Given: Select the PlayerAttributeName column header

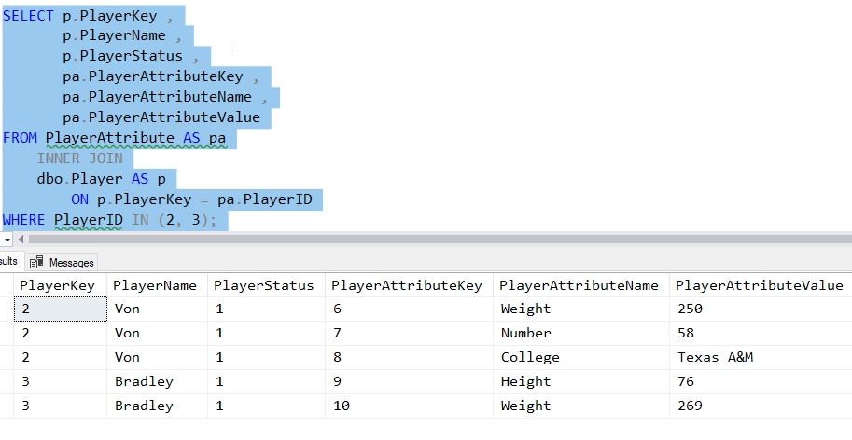Looking at the screenshot, I should [x=581, y=285].
